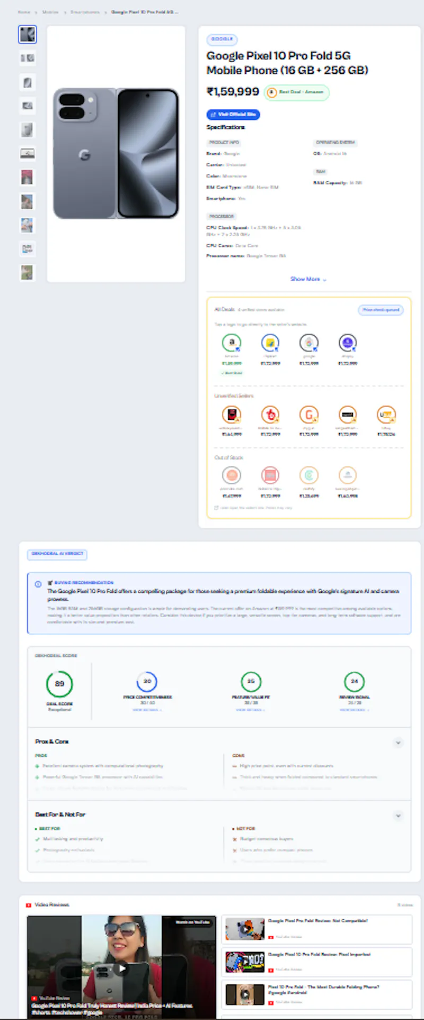
Task: Open 'Pixel 10 Pro Fold Review: Pixel Imperfect' video
Action: click(x=317, y=962)
